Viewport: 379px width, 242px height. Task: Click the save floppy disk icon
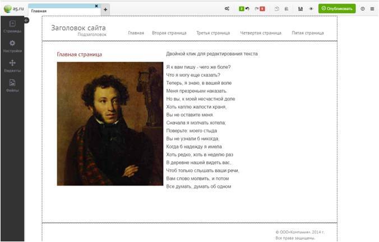pos(301,9)
